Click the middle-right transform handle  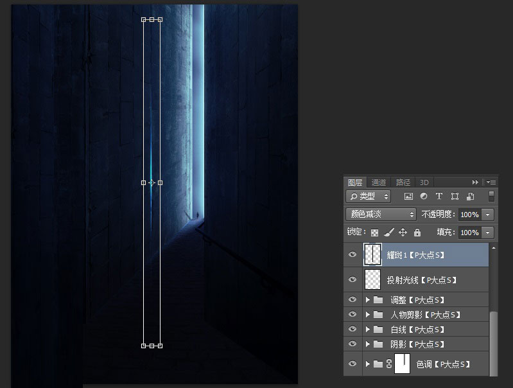pyautogui.click(x=160, y=182)
